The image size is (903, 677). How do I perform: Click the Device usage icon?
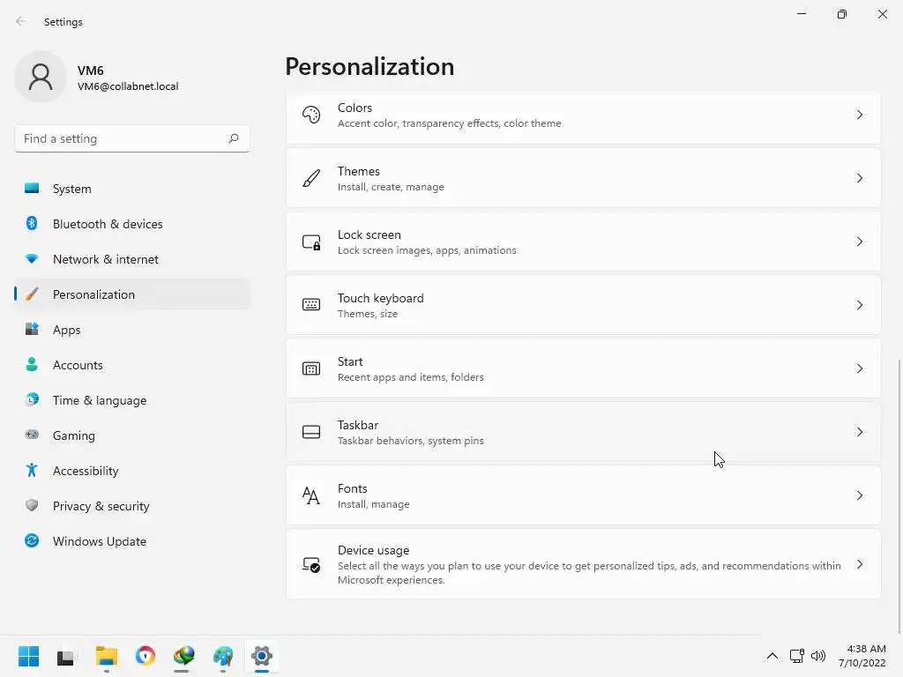point(311,565)
